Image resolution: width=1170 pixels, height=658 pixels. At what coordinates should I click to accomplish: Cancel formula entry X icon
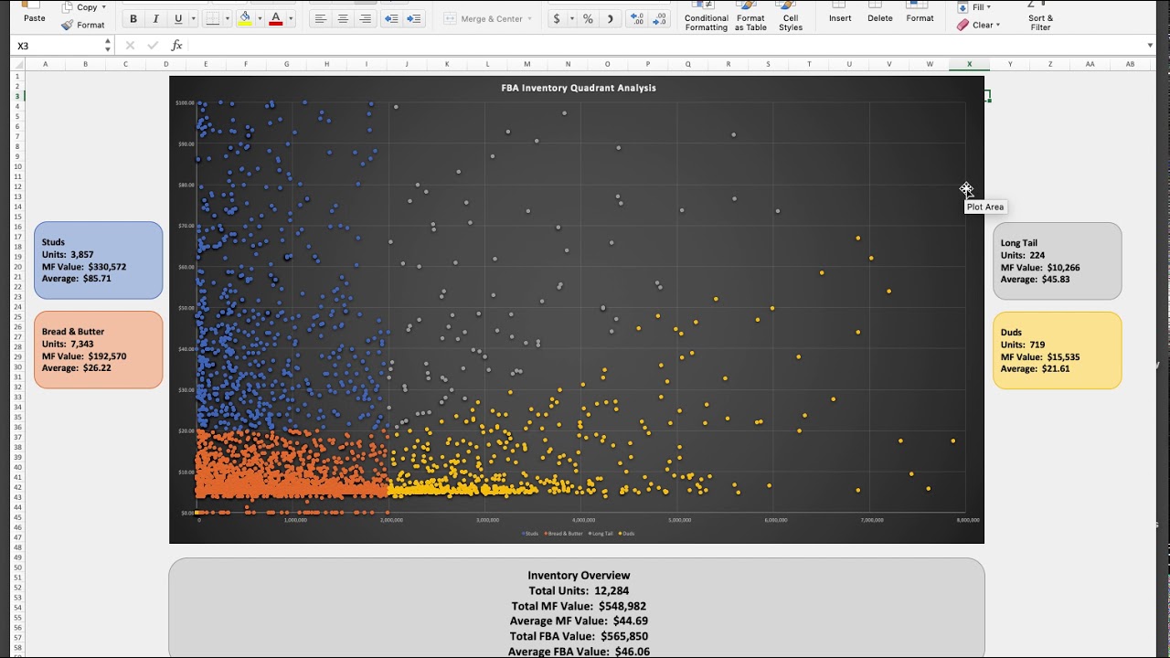coord(130,45)
